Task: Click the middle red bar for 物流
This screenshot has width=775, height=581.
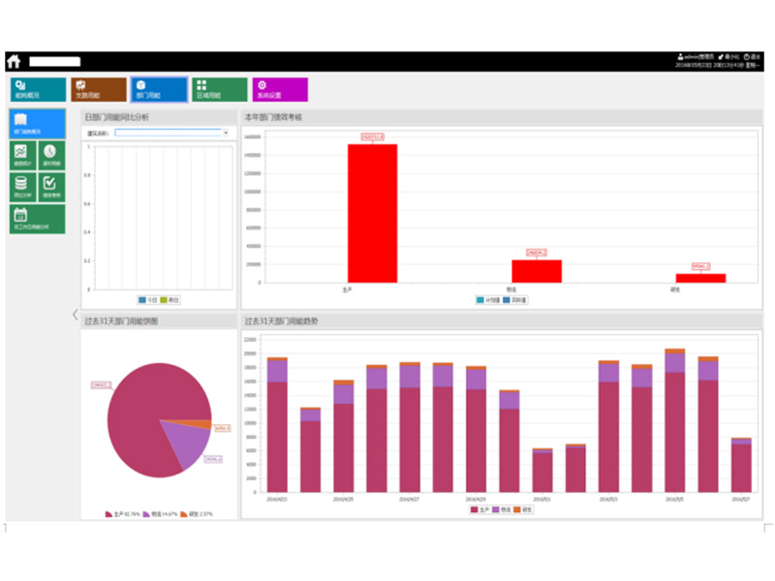Action: point(537,271)
